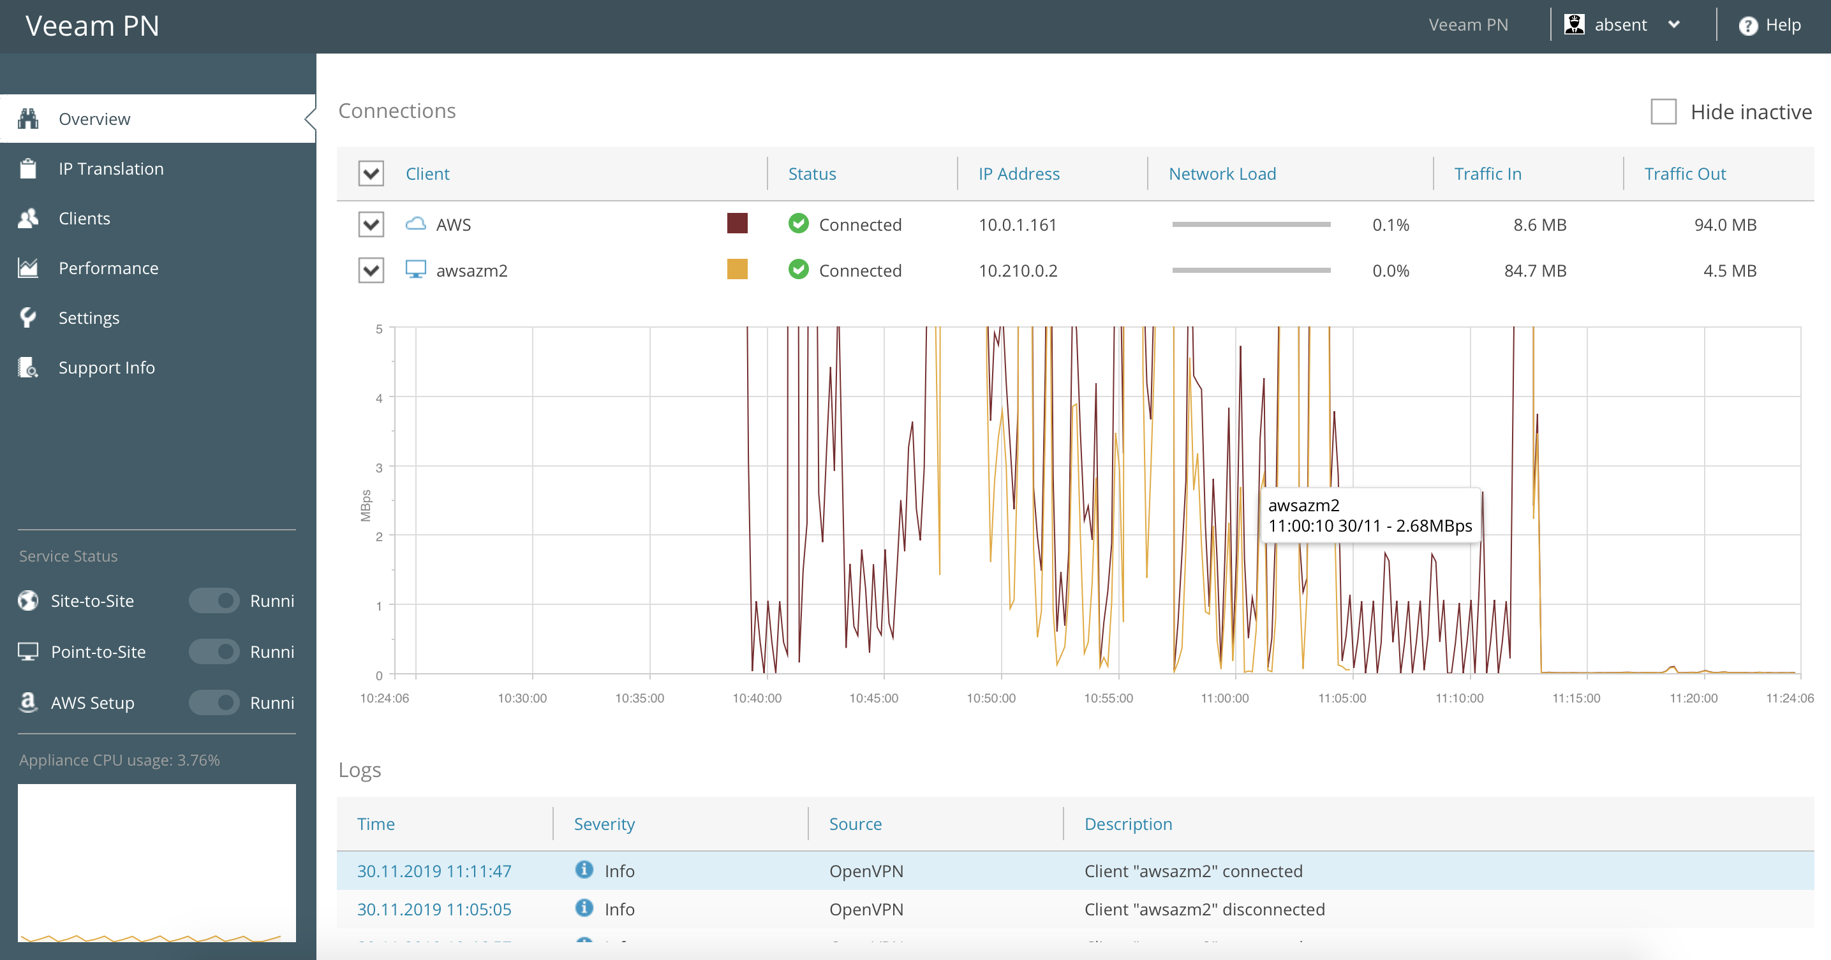This screenshot has height=960, width=1831.
Task: Expand the absent user dropdown
Action: 1674,25
